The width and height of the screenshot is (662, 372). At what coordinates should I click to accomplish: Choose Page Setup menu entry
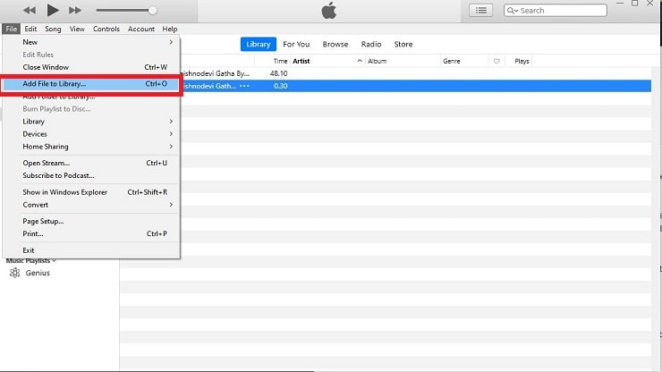coord(91,221)
